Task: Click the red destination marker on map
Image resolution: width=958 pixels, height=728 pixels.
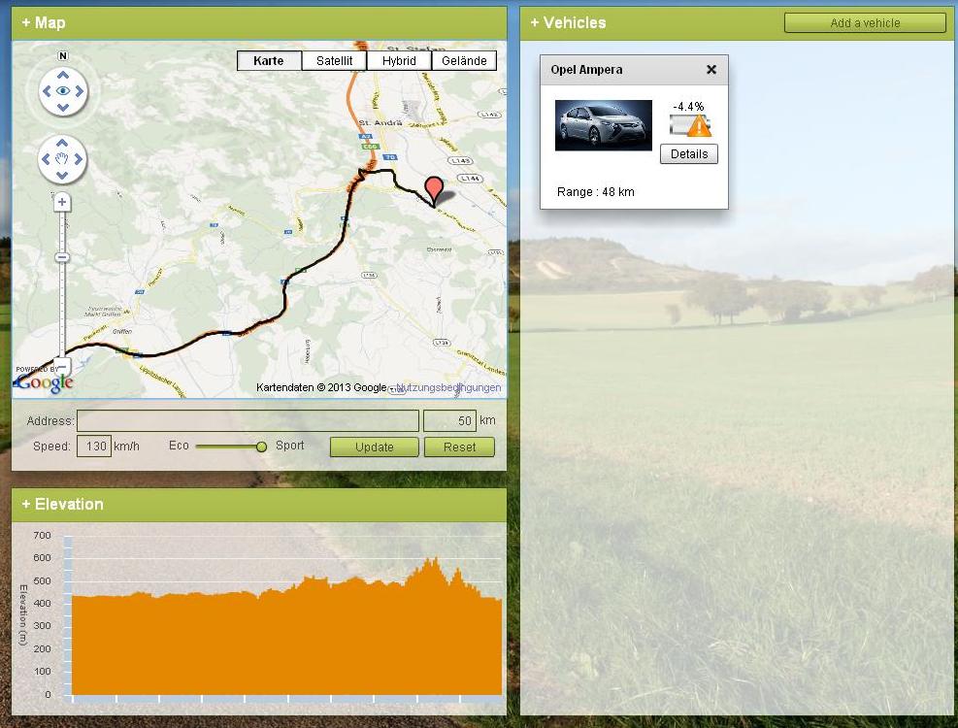Action: click(434, 189)
